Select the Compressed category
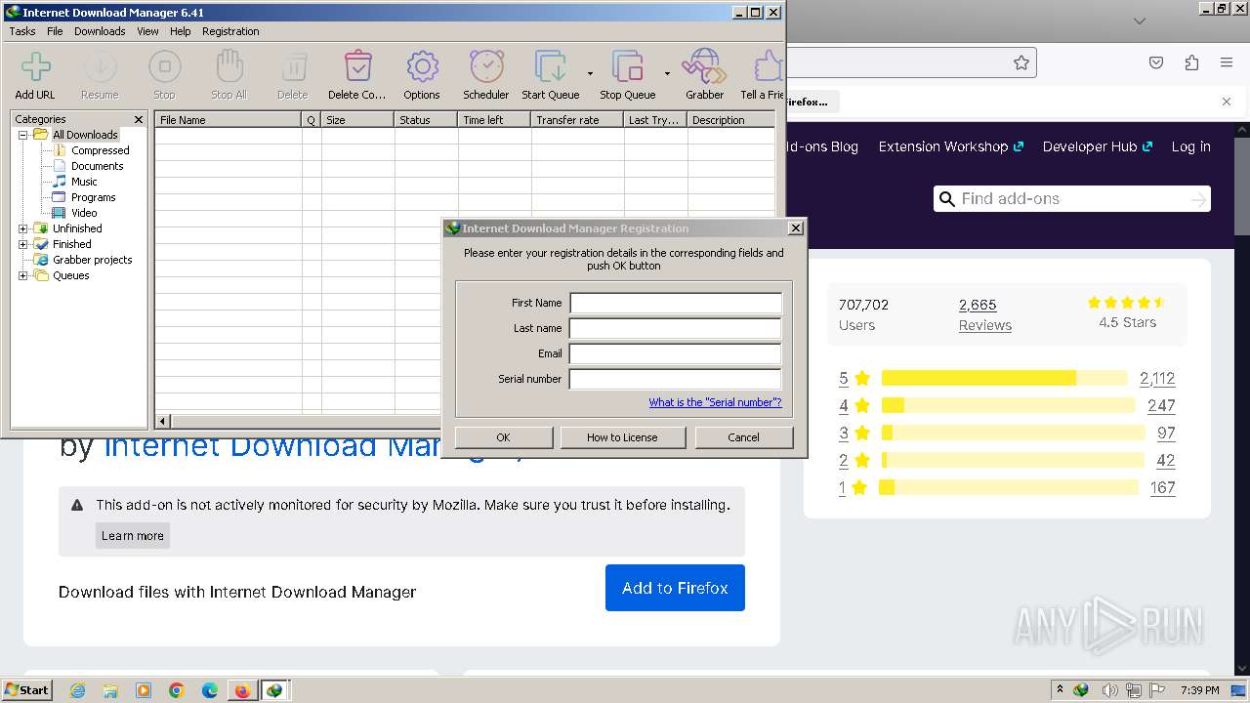The width and height of the screenshot is (1250, 703). pos(100,150)
